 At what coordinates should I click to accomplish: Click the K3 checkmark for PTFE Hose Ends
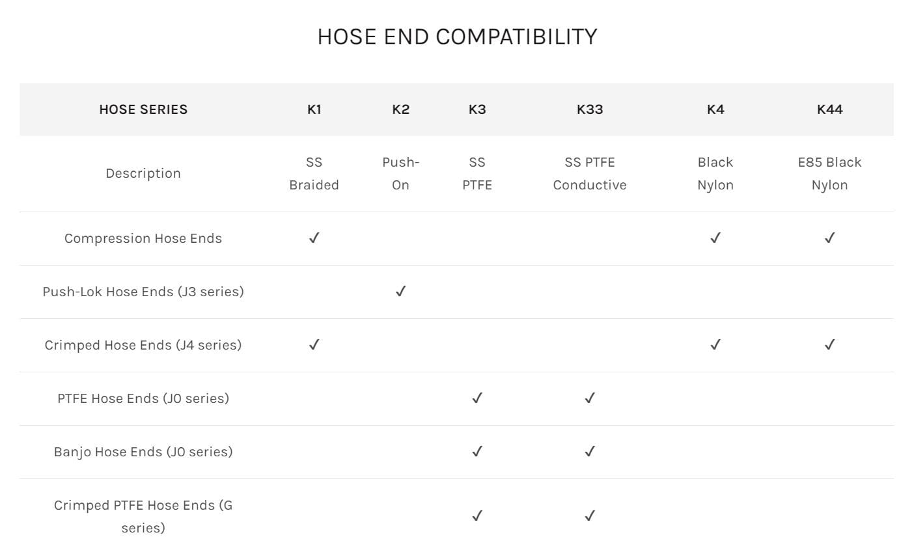pos(477,398)
